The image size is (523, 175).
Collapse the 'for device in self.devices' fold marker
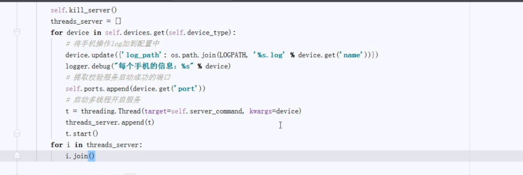[17, 32]
